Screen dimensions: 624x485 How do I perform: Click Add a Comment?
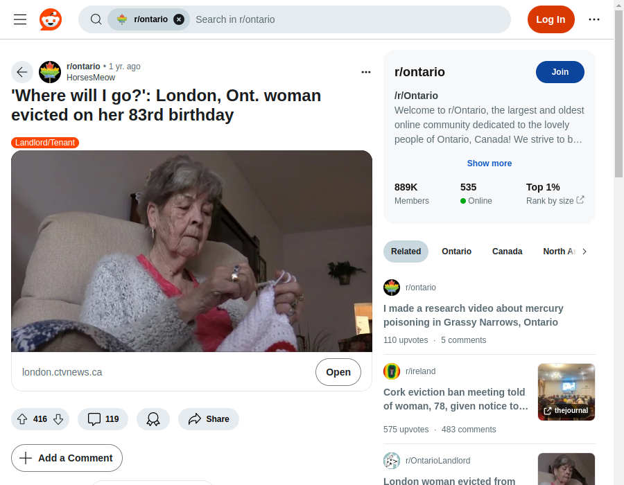67,458
